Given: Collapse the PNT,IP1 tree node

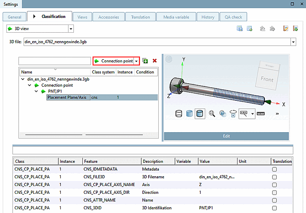Looking at the screenshot, I should [36, 91].
